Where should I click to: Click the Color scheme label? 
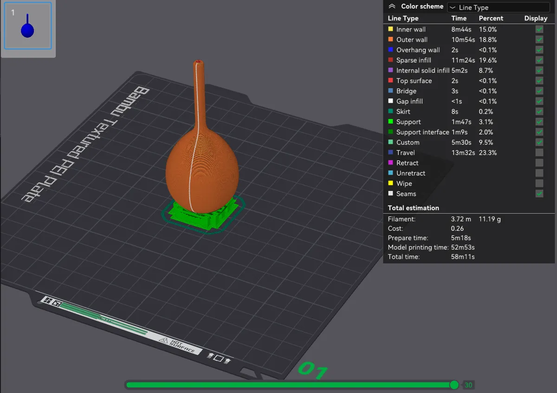click(422, 6)
